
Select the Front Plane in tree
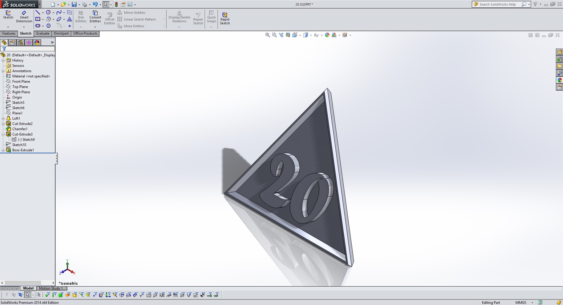point(21,82)
